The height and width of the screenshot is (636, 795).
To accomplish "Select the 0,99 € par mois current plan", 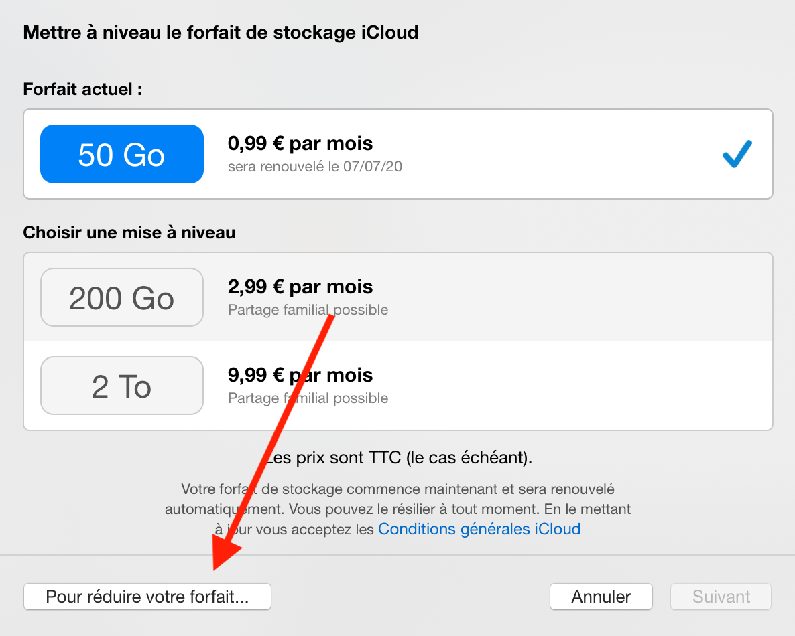I will pos(300,143).
